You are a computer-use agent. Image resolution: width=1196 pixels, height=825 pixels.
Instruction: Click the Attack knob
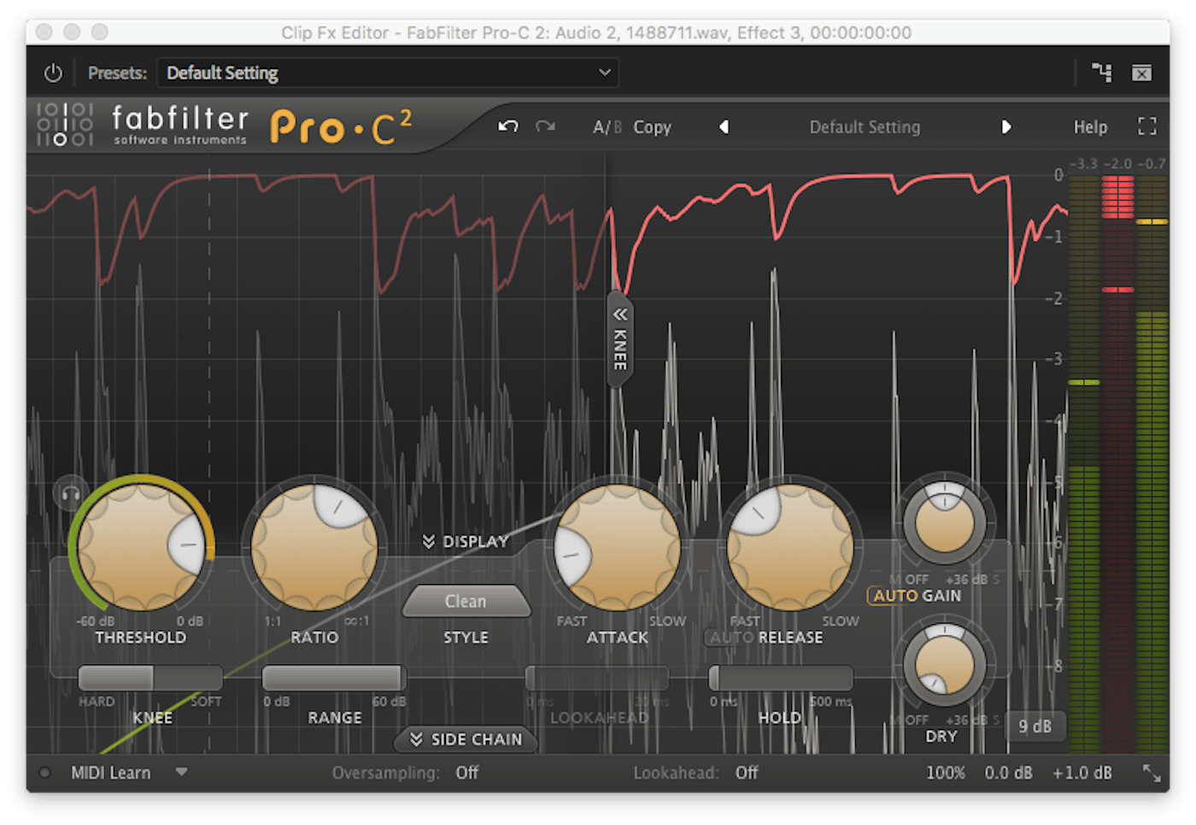point(618,547)
